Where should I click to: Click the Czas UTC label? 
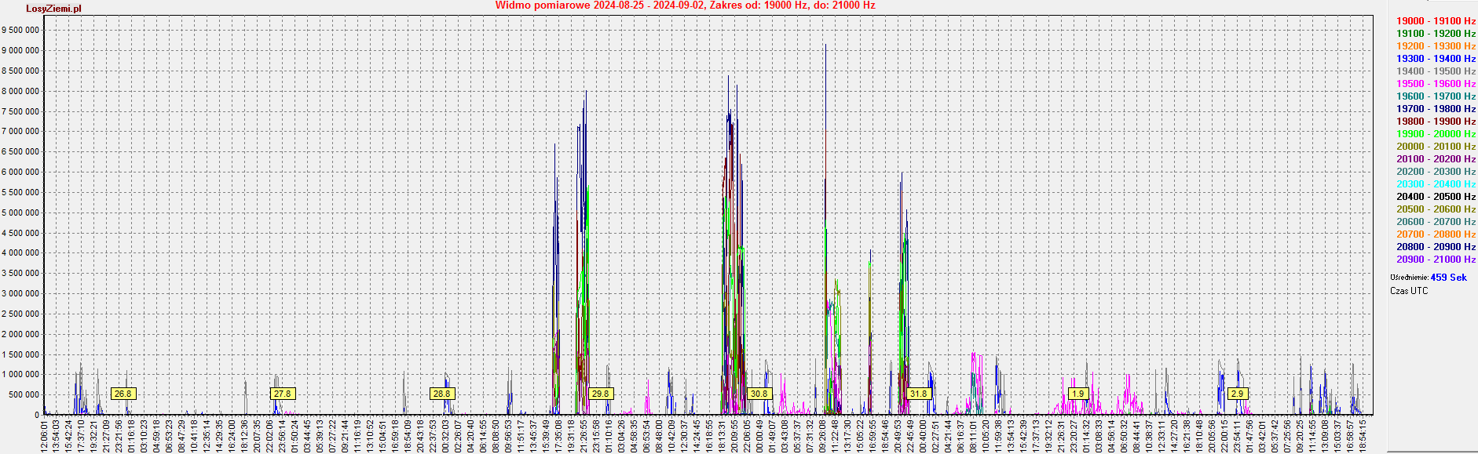pos(1409,291)
